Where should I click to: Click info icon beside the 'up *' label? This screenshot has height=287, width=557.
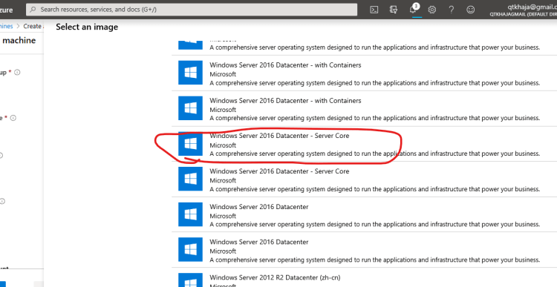(x=17, y=72)
